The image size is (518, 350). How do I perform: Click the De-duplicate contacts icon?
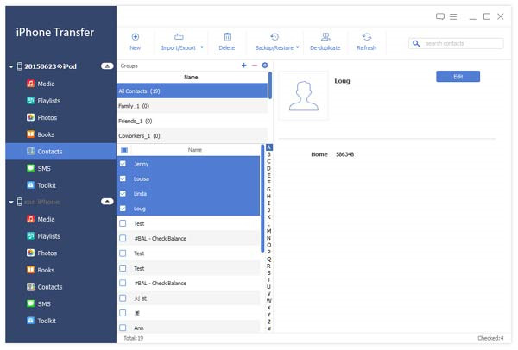click(325, 37)
